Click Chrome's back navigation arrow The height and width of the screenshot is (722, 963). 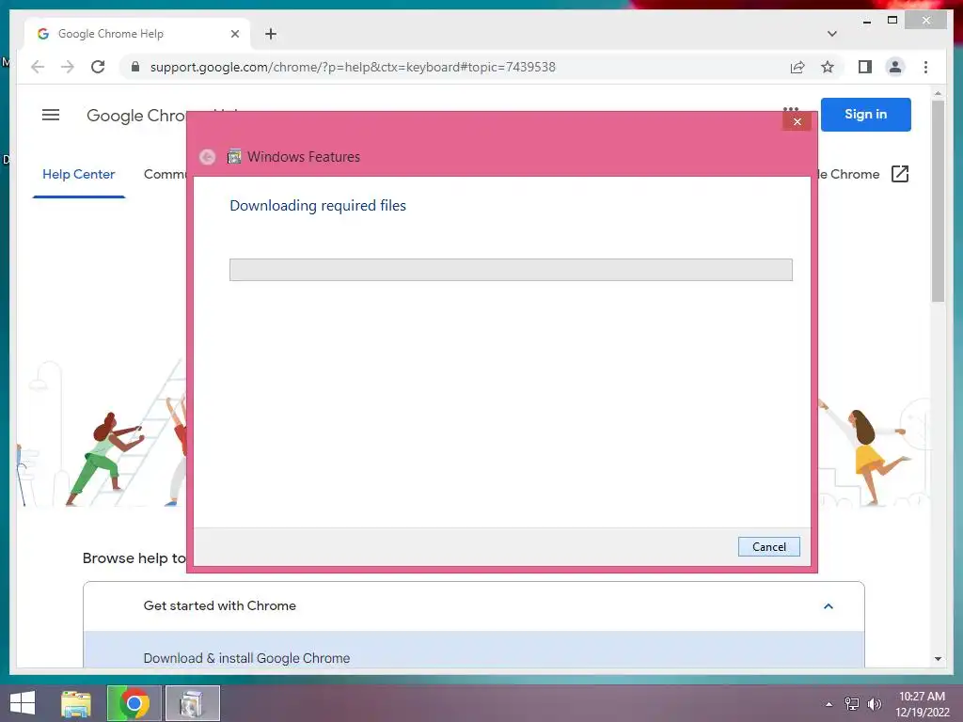38,67
